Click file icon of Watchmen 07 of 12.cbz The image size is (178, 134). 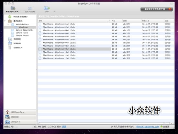40,43
